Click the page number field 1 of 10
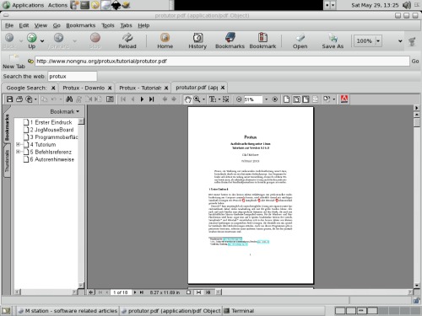422x316 pixels. tap(121, 292)
